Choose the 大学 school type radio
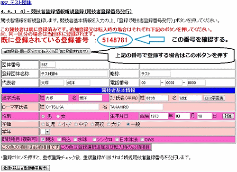The image size is (237, 172). pos(109,124)
